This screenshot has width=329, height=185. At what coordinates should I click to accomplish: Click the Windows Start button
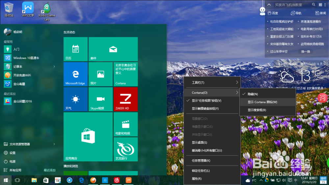point(6,180)
